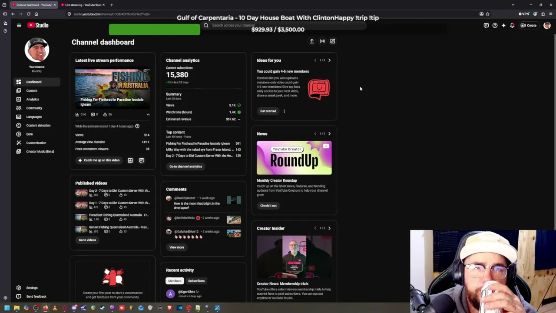Switch to Live streaming browser tab
The height and width of the screenshot is (313, 556).
point(83,5)
